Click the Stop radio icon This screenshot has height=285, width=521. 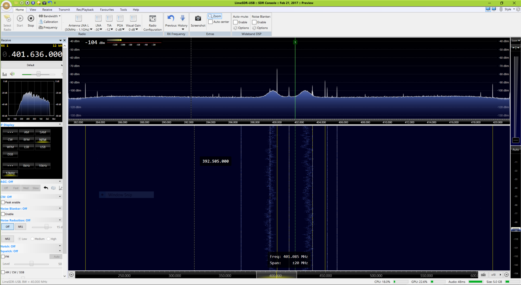[31, 19]
